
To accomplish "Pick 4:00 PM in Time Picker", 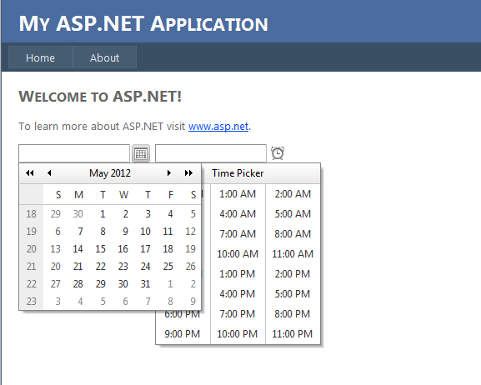I will click(238, 294).
